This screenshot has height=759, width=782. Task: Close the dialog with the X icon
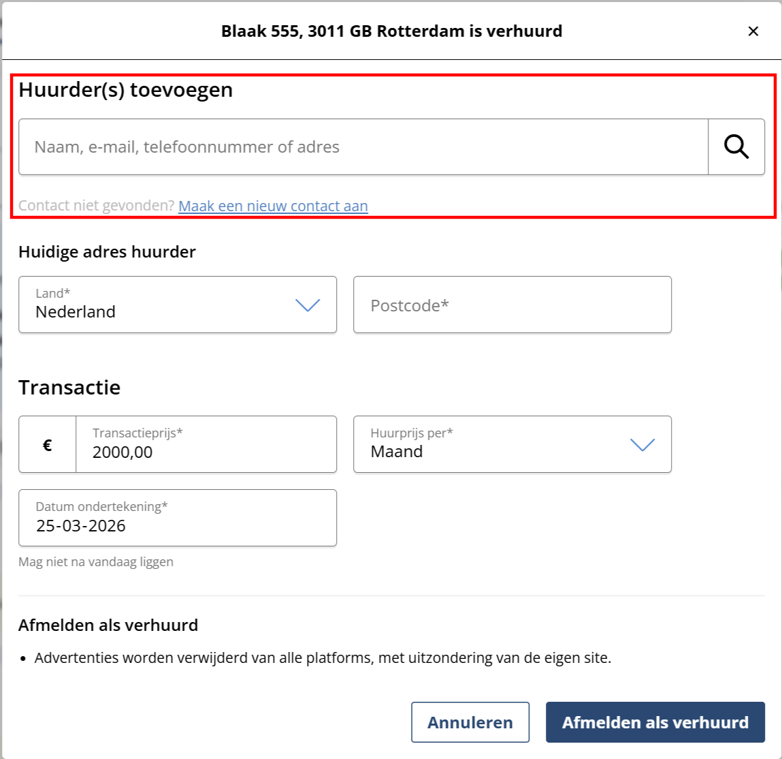(x=753, y=31)
